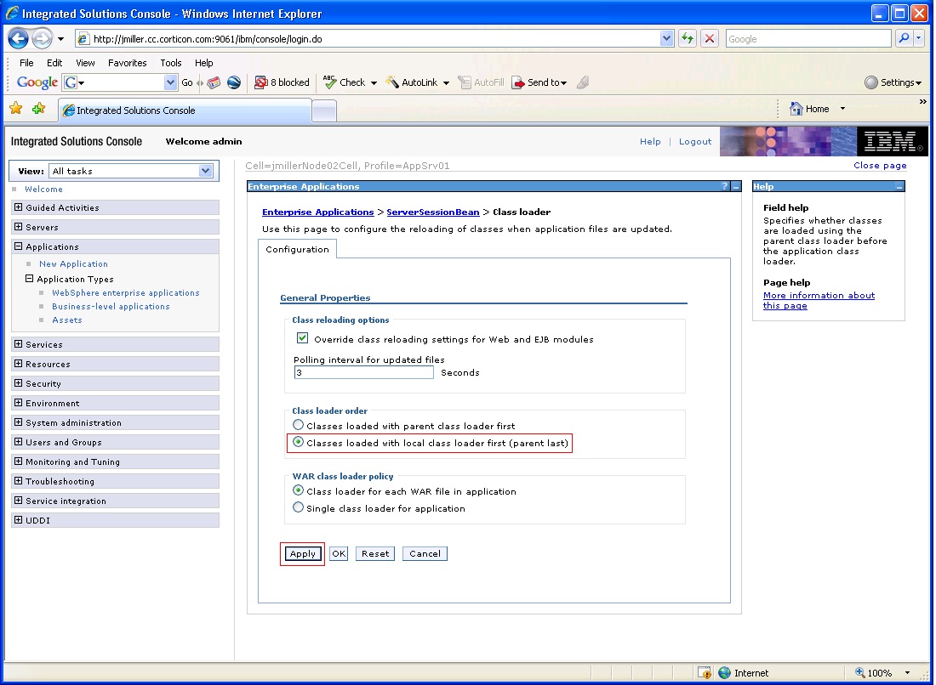Minimize the Enterprise Applications portlet
The image size is (936, 685).
pyautogui.click(x=736, y=187)
